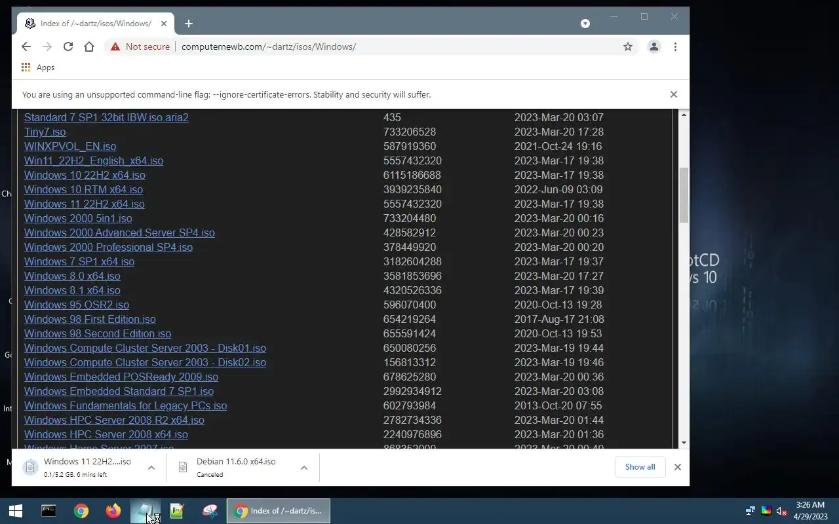Show all downloads

coord(640,467)
